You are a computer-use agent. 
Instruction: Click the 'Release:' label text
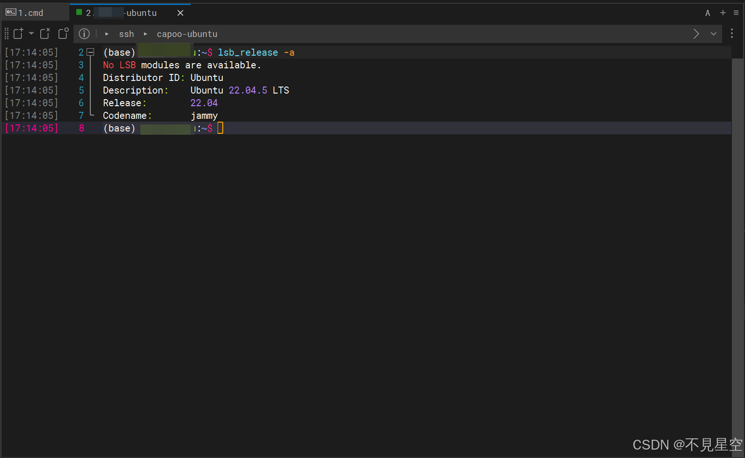(124, 103)
